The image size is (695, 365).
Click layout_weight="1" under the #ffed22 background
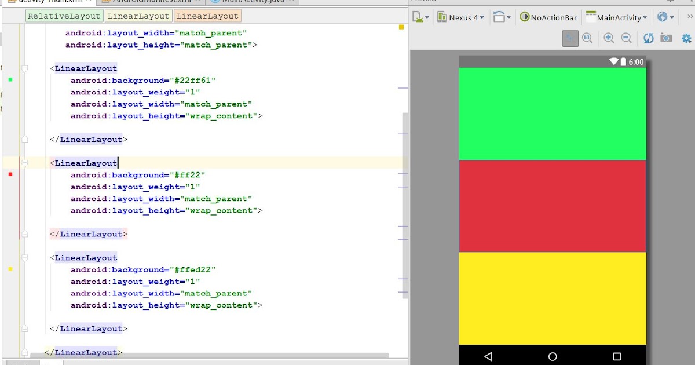click(135, 282)
